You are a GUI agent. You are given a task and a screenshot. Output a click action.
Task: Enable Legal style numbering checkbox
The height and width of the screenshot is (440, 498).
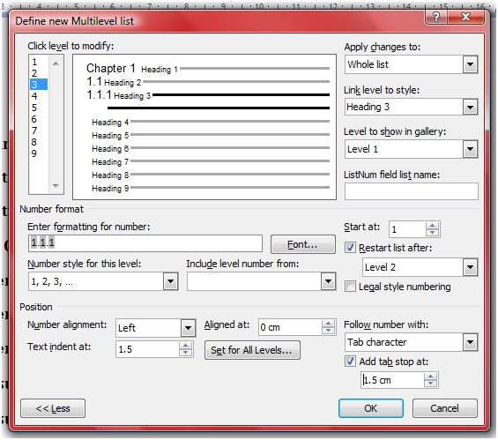pos(350,287)
